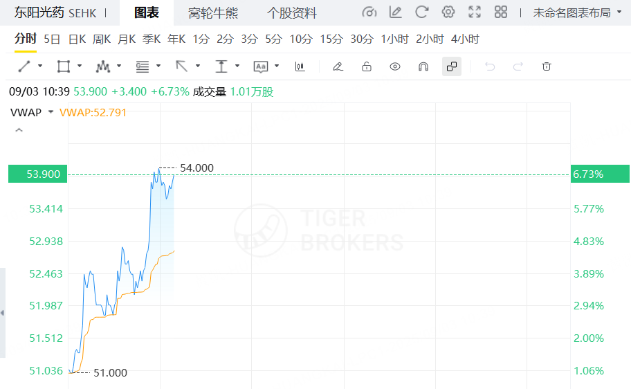Open chart settings gear icon
Screen dimensions: 631x389
[448, 12]
